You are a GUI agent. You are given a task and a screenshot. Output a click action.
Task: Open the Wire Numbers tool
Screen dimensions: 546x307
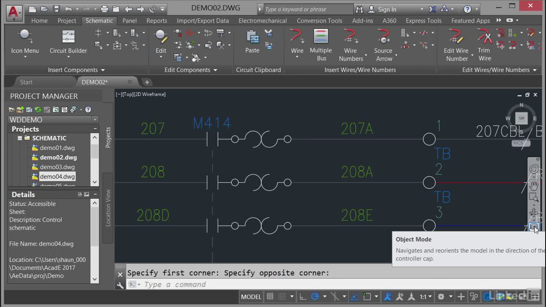(351, 45)
